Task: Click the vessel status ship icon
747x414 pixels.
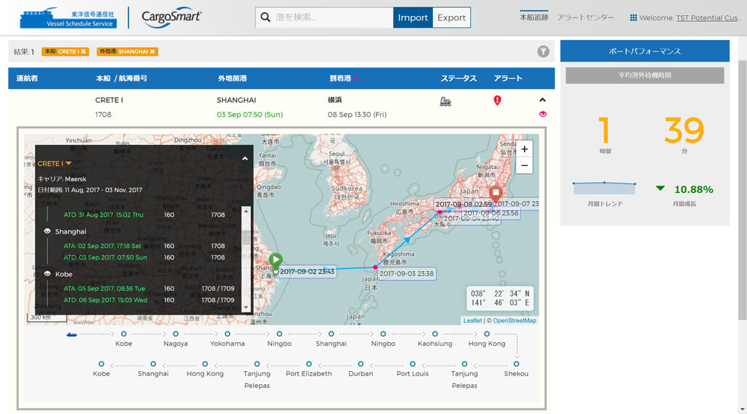Action: 445,102
